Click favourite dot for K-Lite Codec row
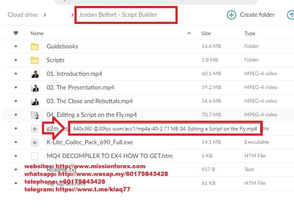Screen dimensions: 294x220 click(16, 142)
